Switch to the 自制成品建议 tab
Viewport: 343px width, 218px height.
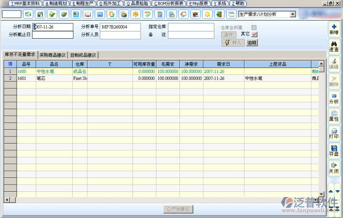click(x=83, y=55)
